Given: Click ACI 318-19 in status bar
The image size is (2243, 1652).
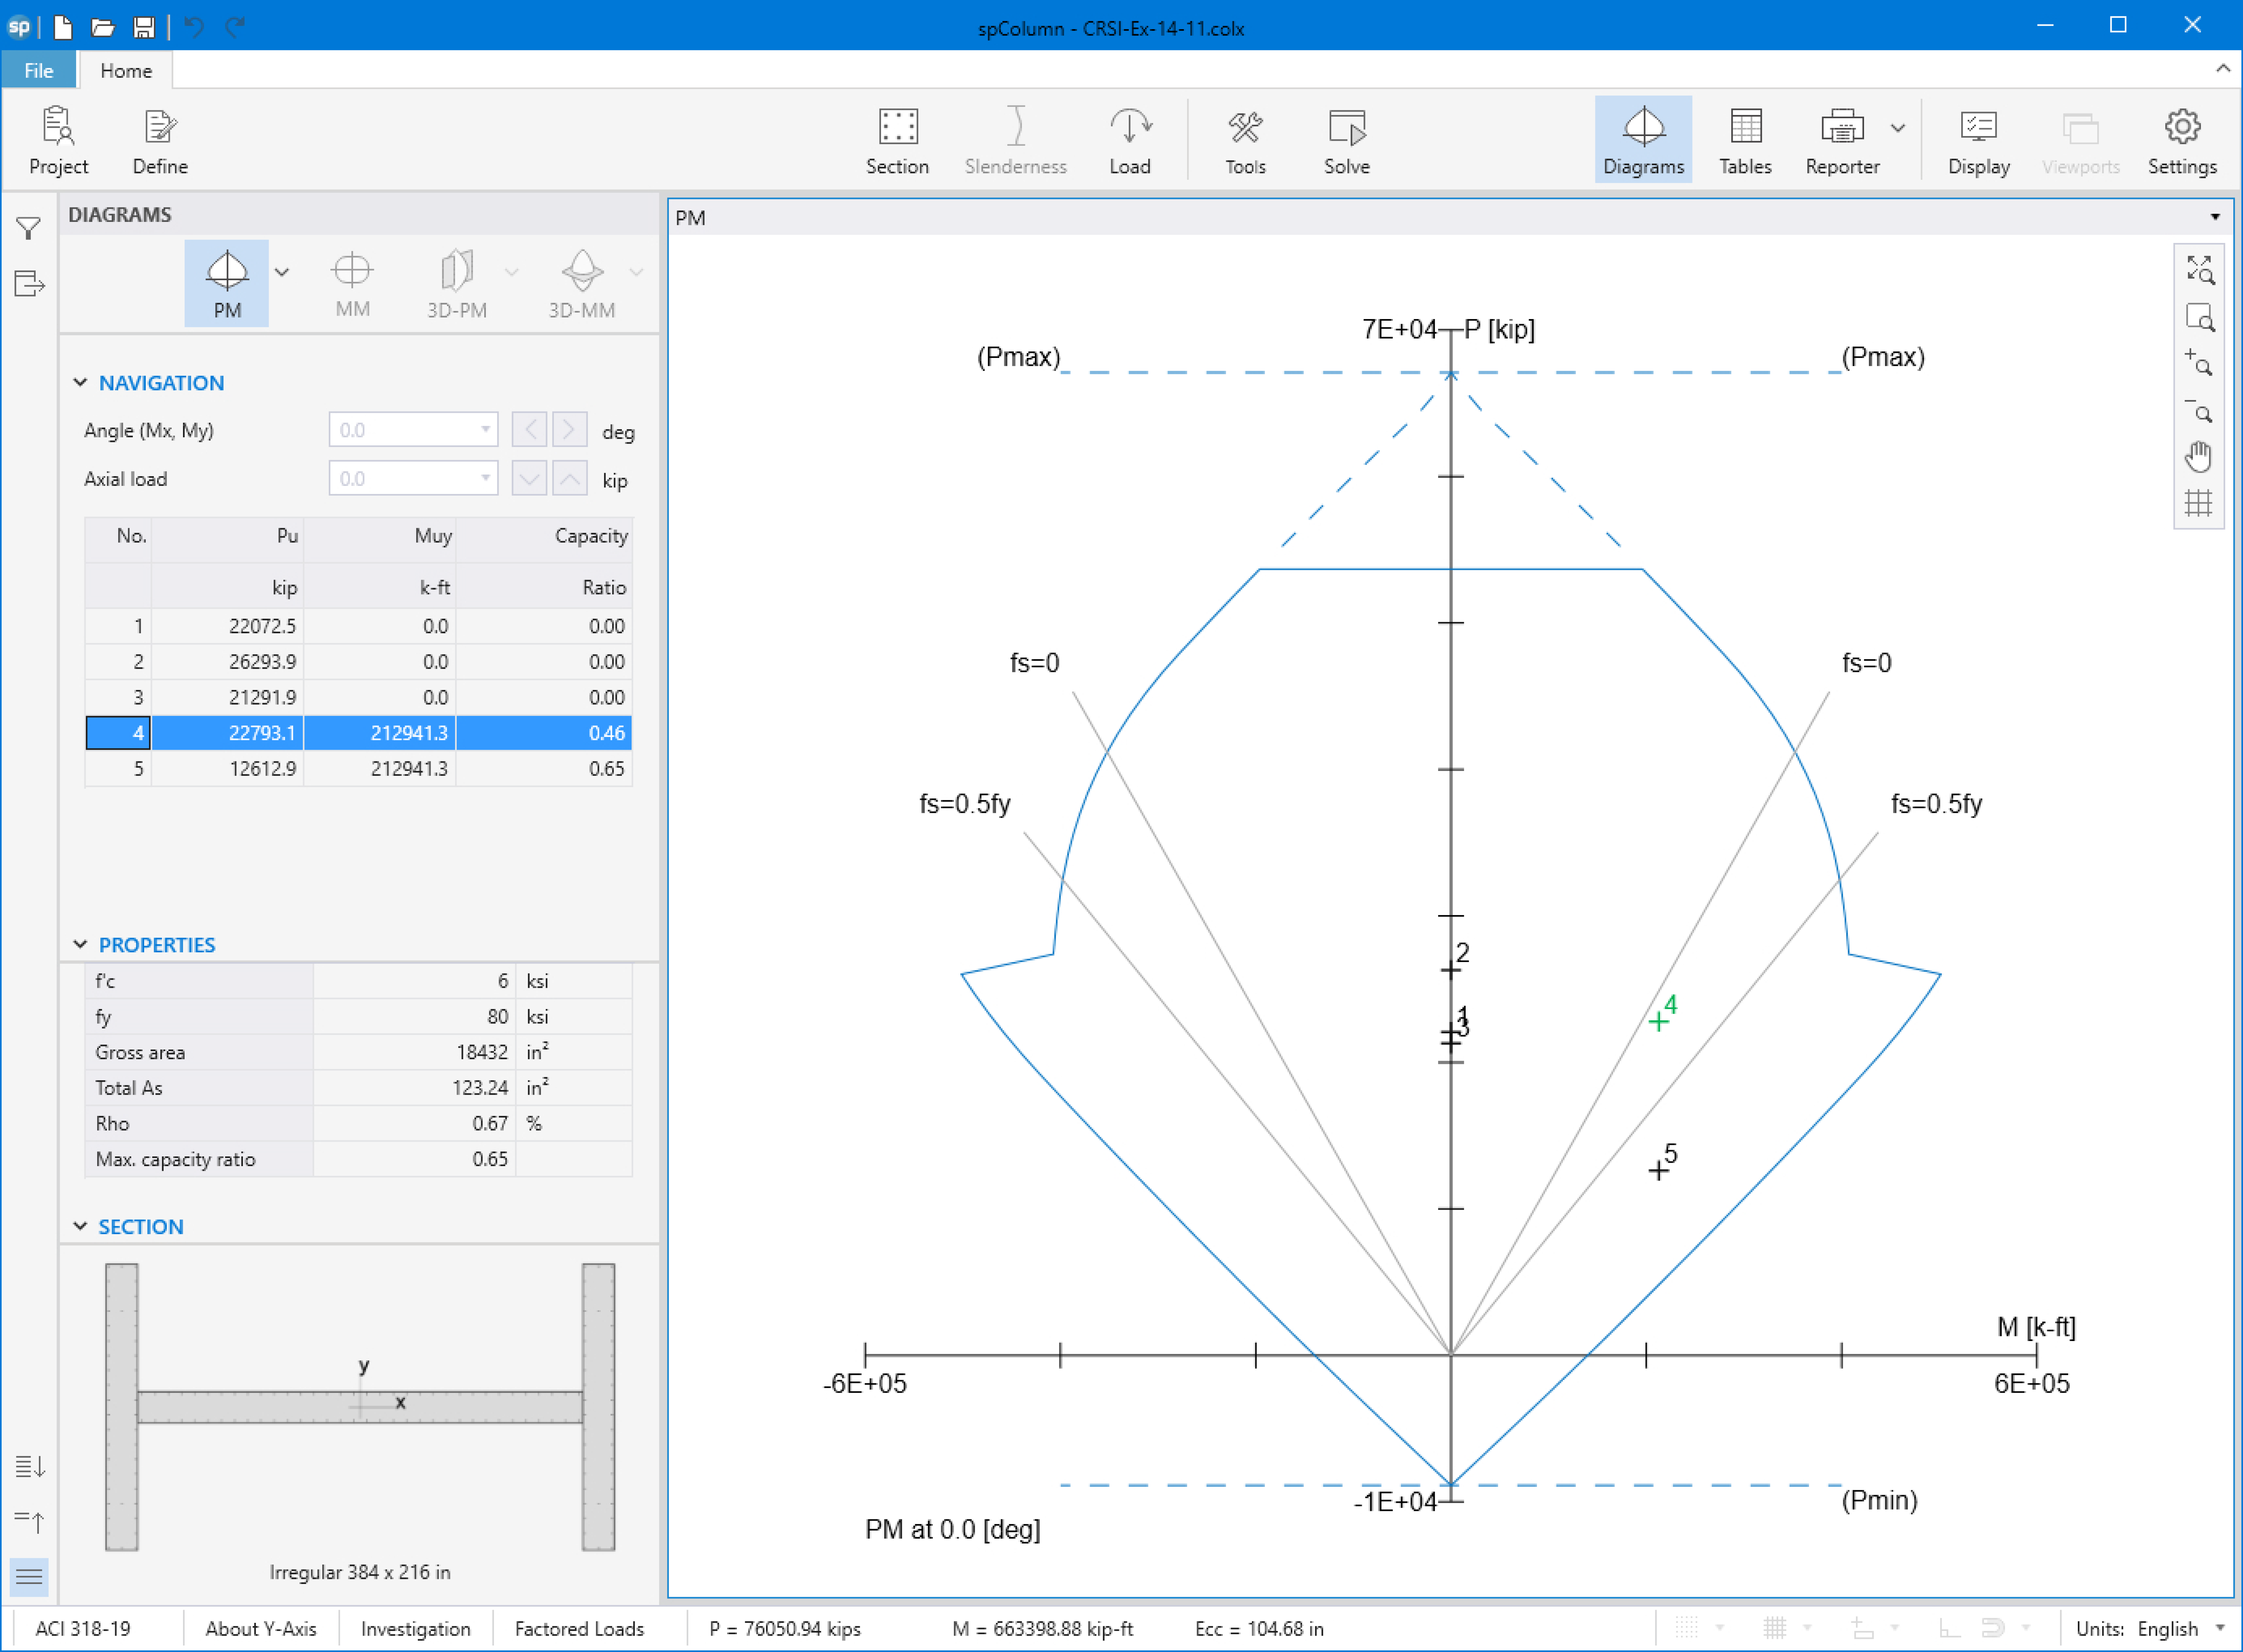Looking at the screenshot, I should [83, 1629].
